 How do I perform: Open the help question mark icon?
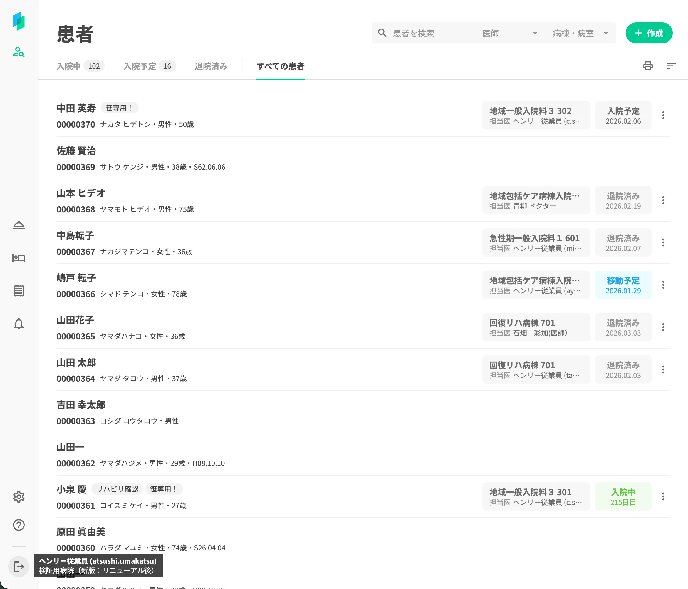coord(19,525)
